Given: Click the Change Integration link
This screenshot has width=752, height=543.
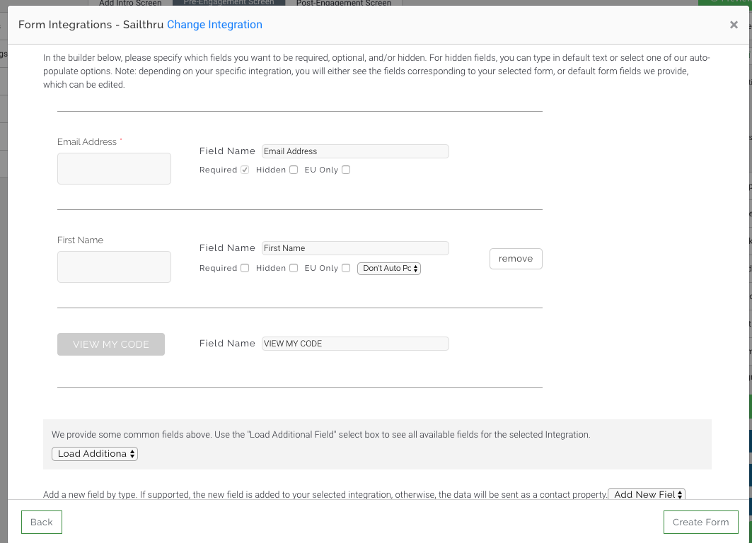Looking at the screenshot, I should tap(214, 25).
